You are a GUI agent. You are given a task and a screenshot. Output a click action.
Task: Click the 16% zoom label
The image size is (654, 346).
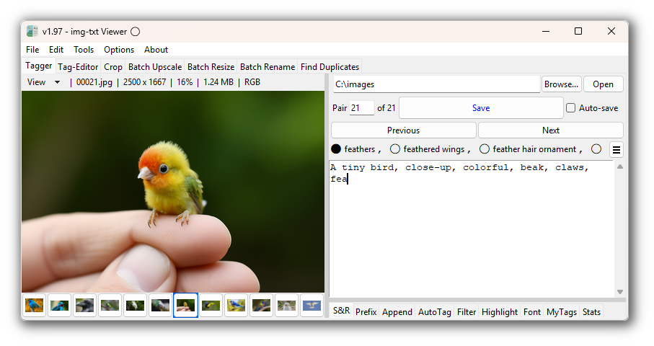click(x=185, y=82)
